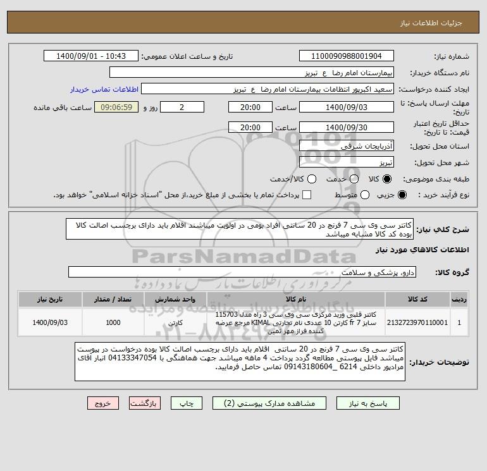The height and width of the screenshot is (471, 487).
Task: Click buyer notes text area
Action: 240,362
